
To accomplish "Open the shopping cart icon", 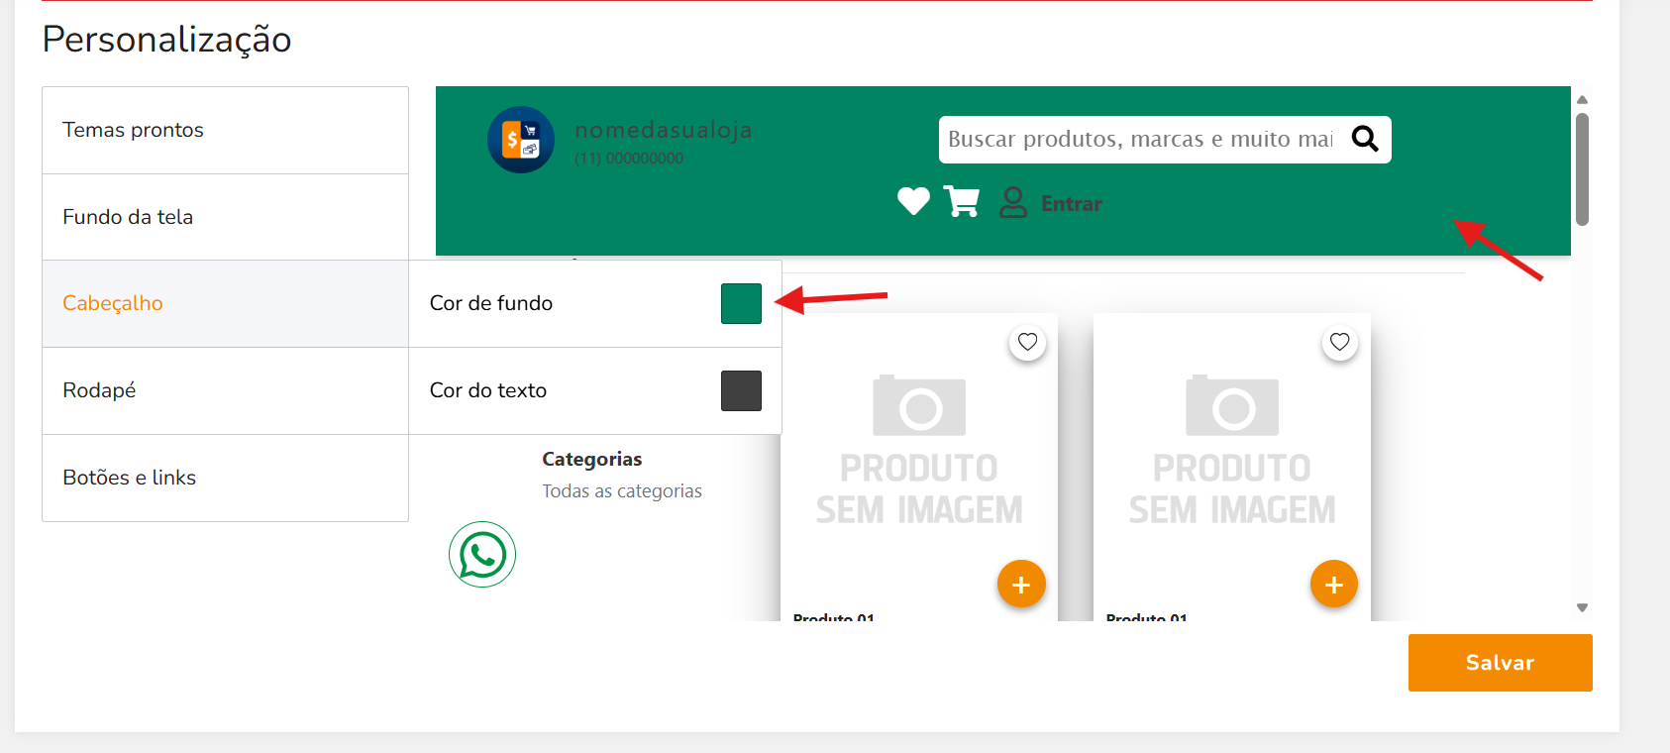I will [962, 202].
